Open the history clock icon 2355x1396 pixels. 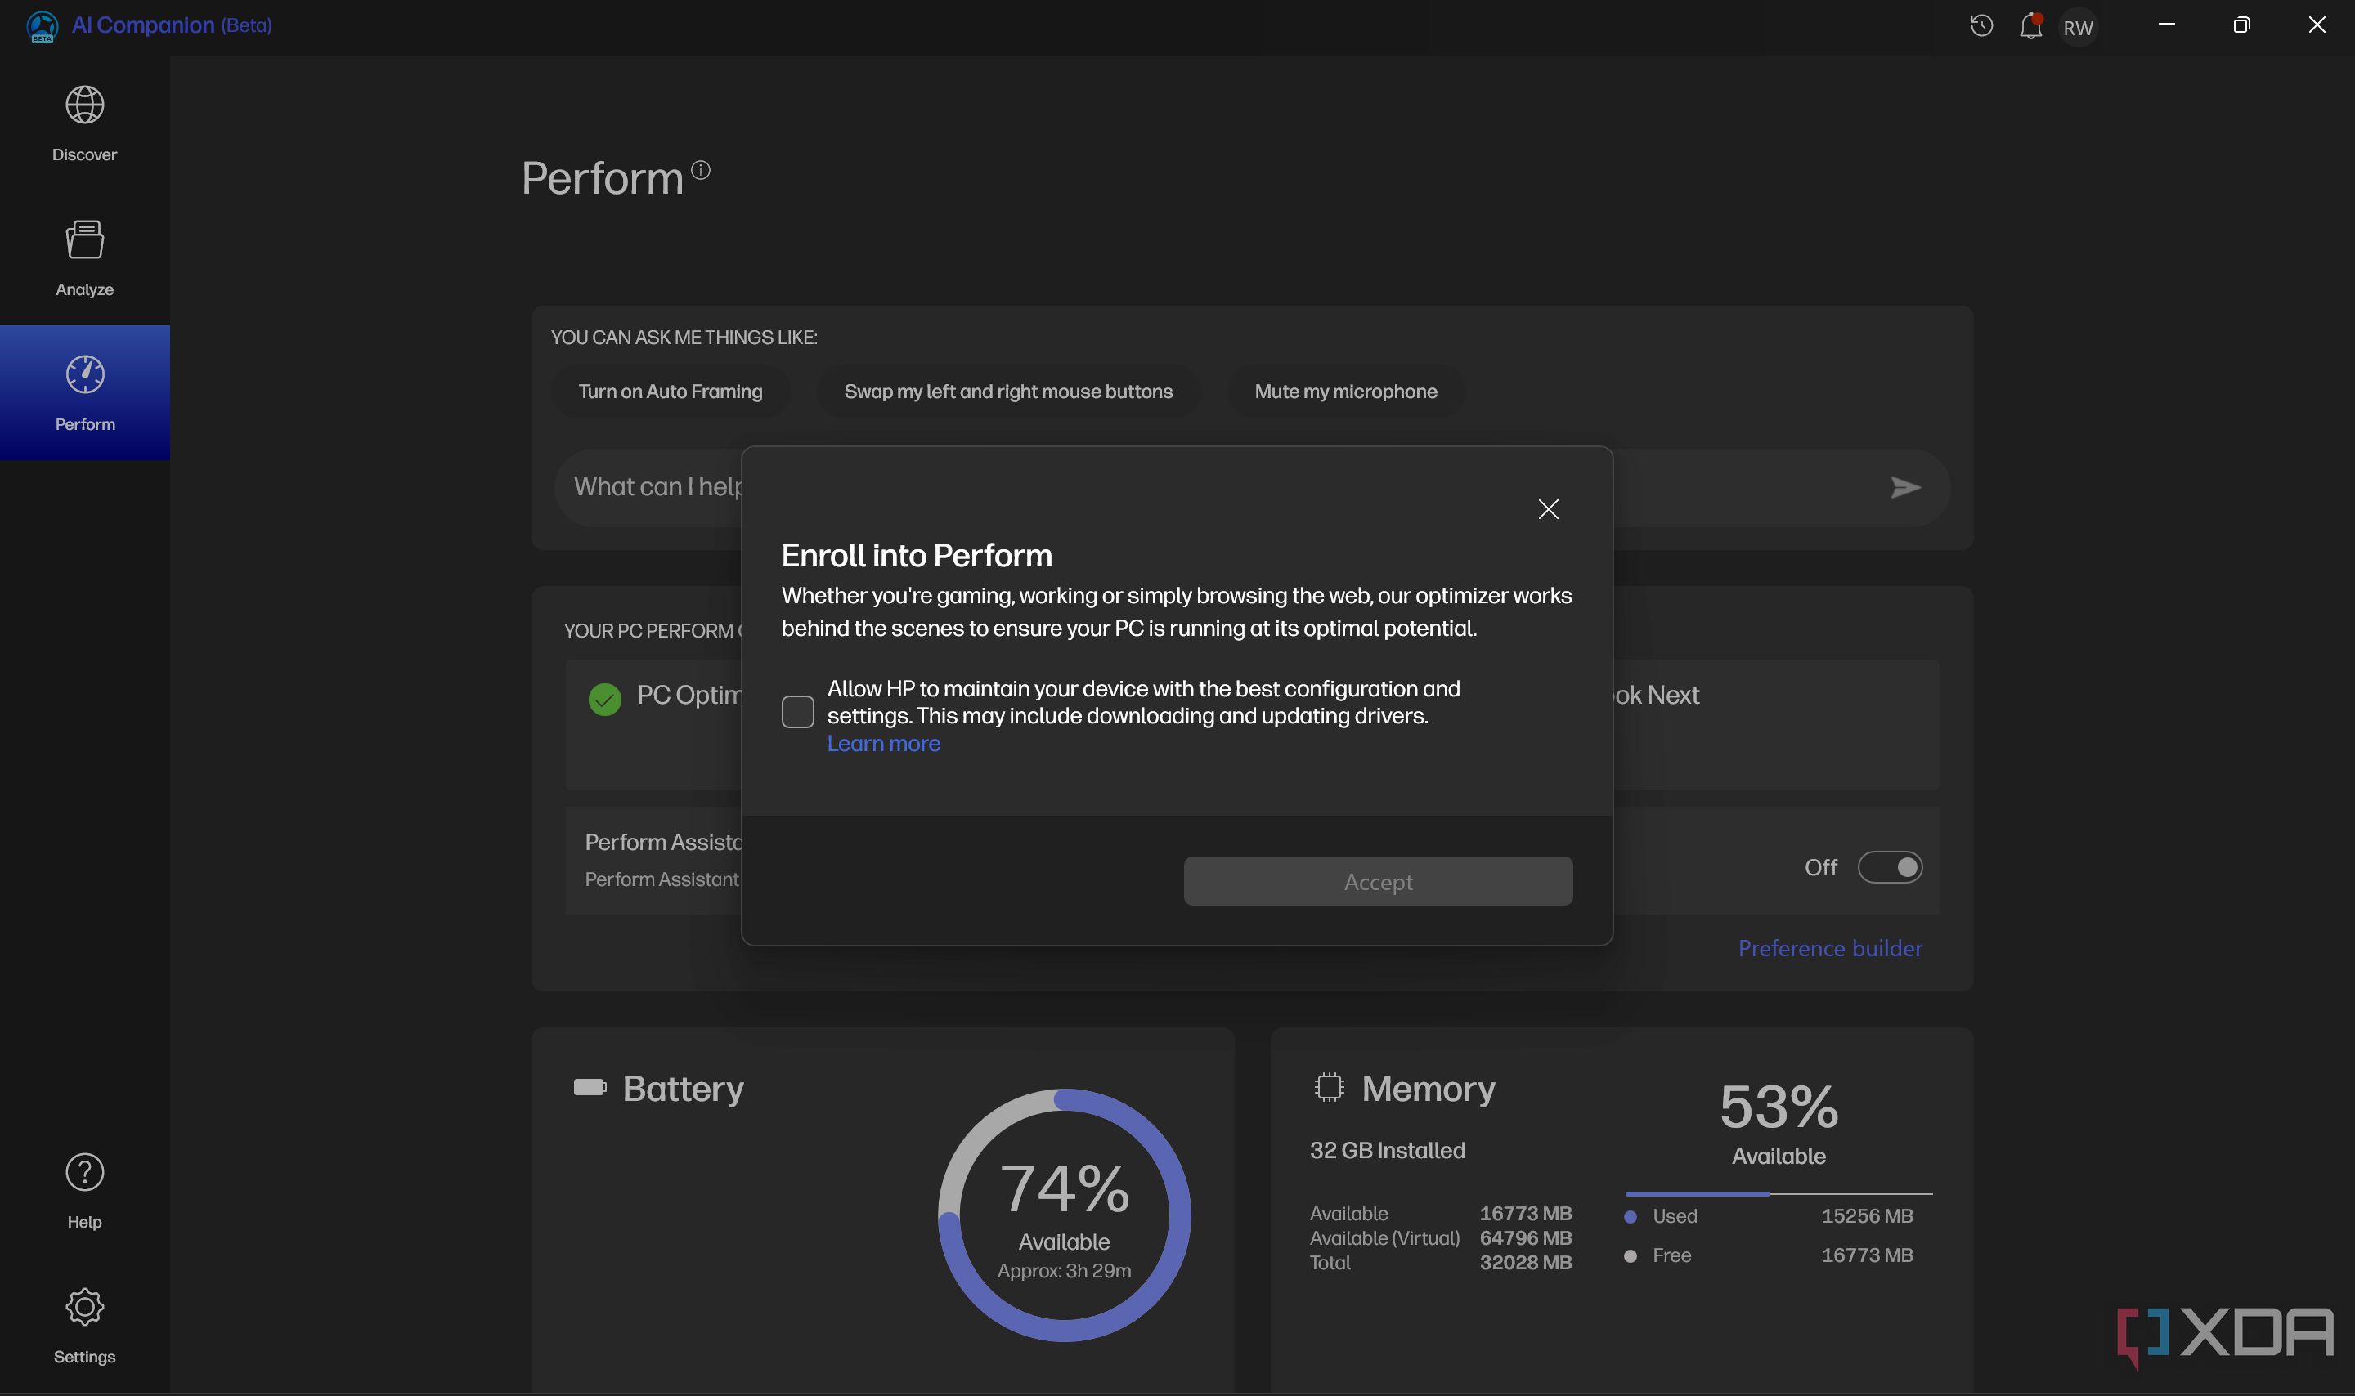point(1981,25)
